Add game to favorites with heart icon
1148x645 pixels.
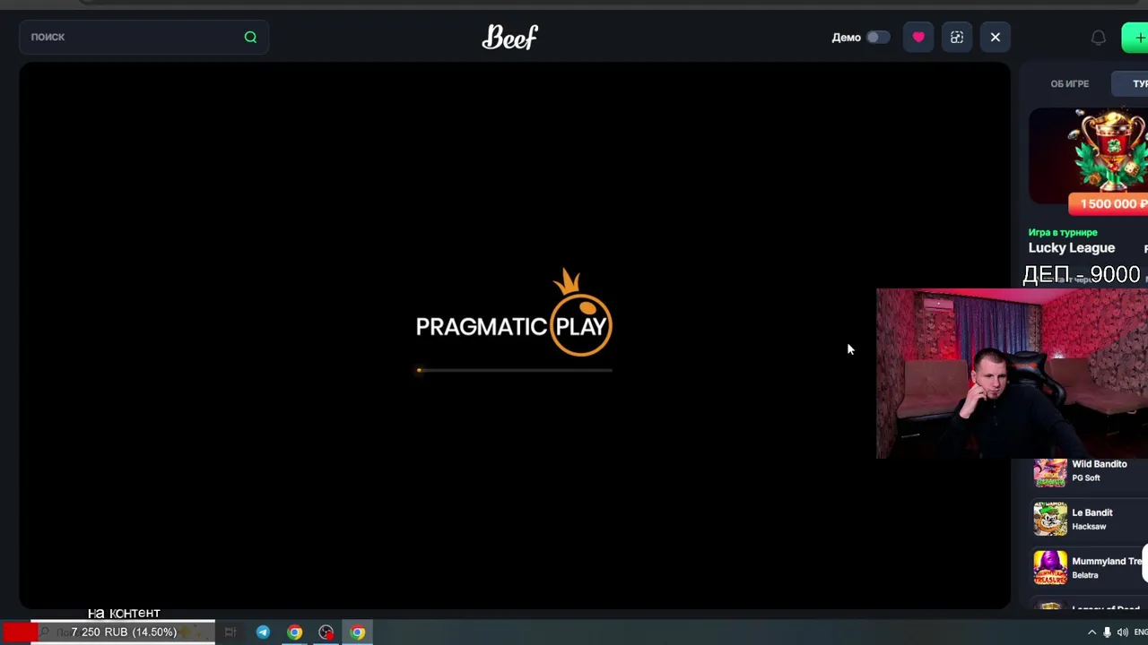click(x=918, y=37)
